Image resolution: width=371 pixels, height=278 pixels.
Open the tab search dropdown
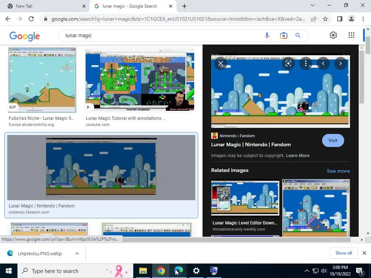313,5
